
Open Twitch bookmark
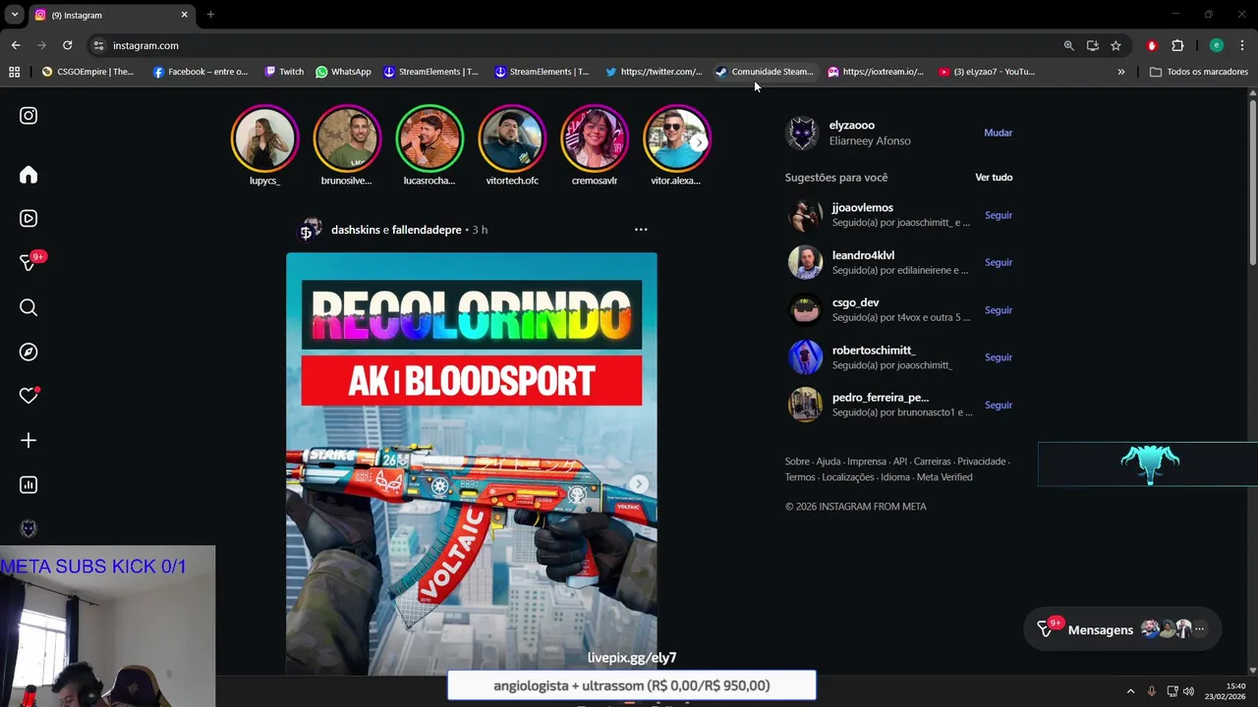284,72
